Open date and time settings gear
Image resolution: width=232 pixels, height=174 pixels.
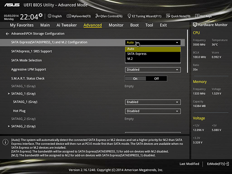click(x=41, y=15)
